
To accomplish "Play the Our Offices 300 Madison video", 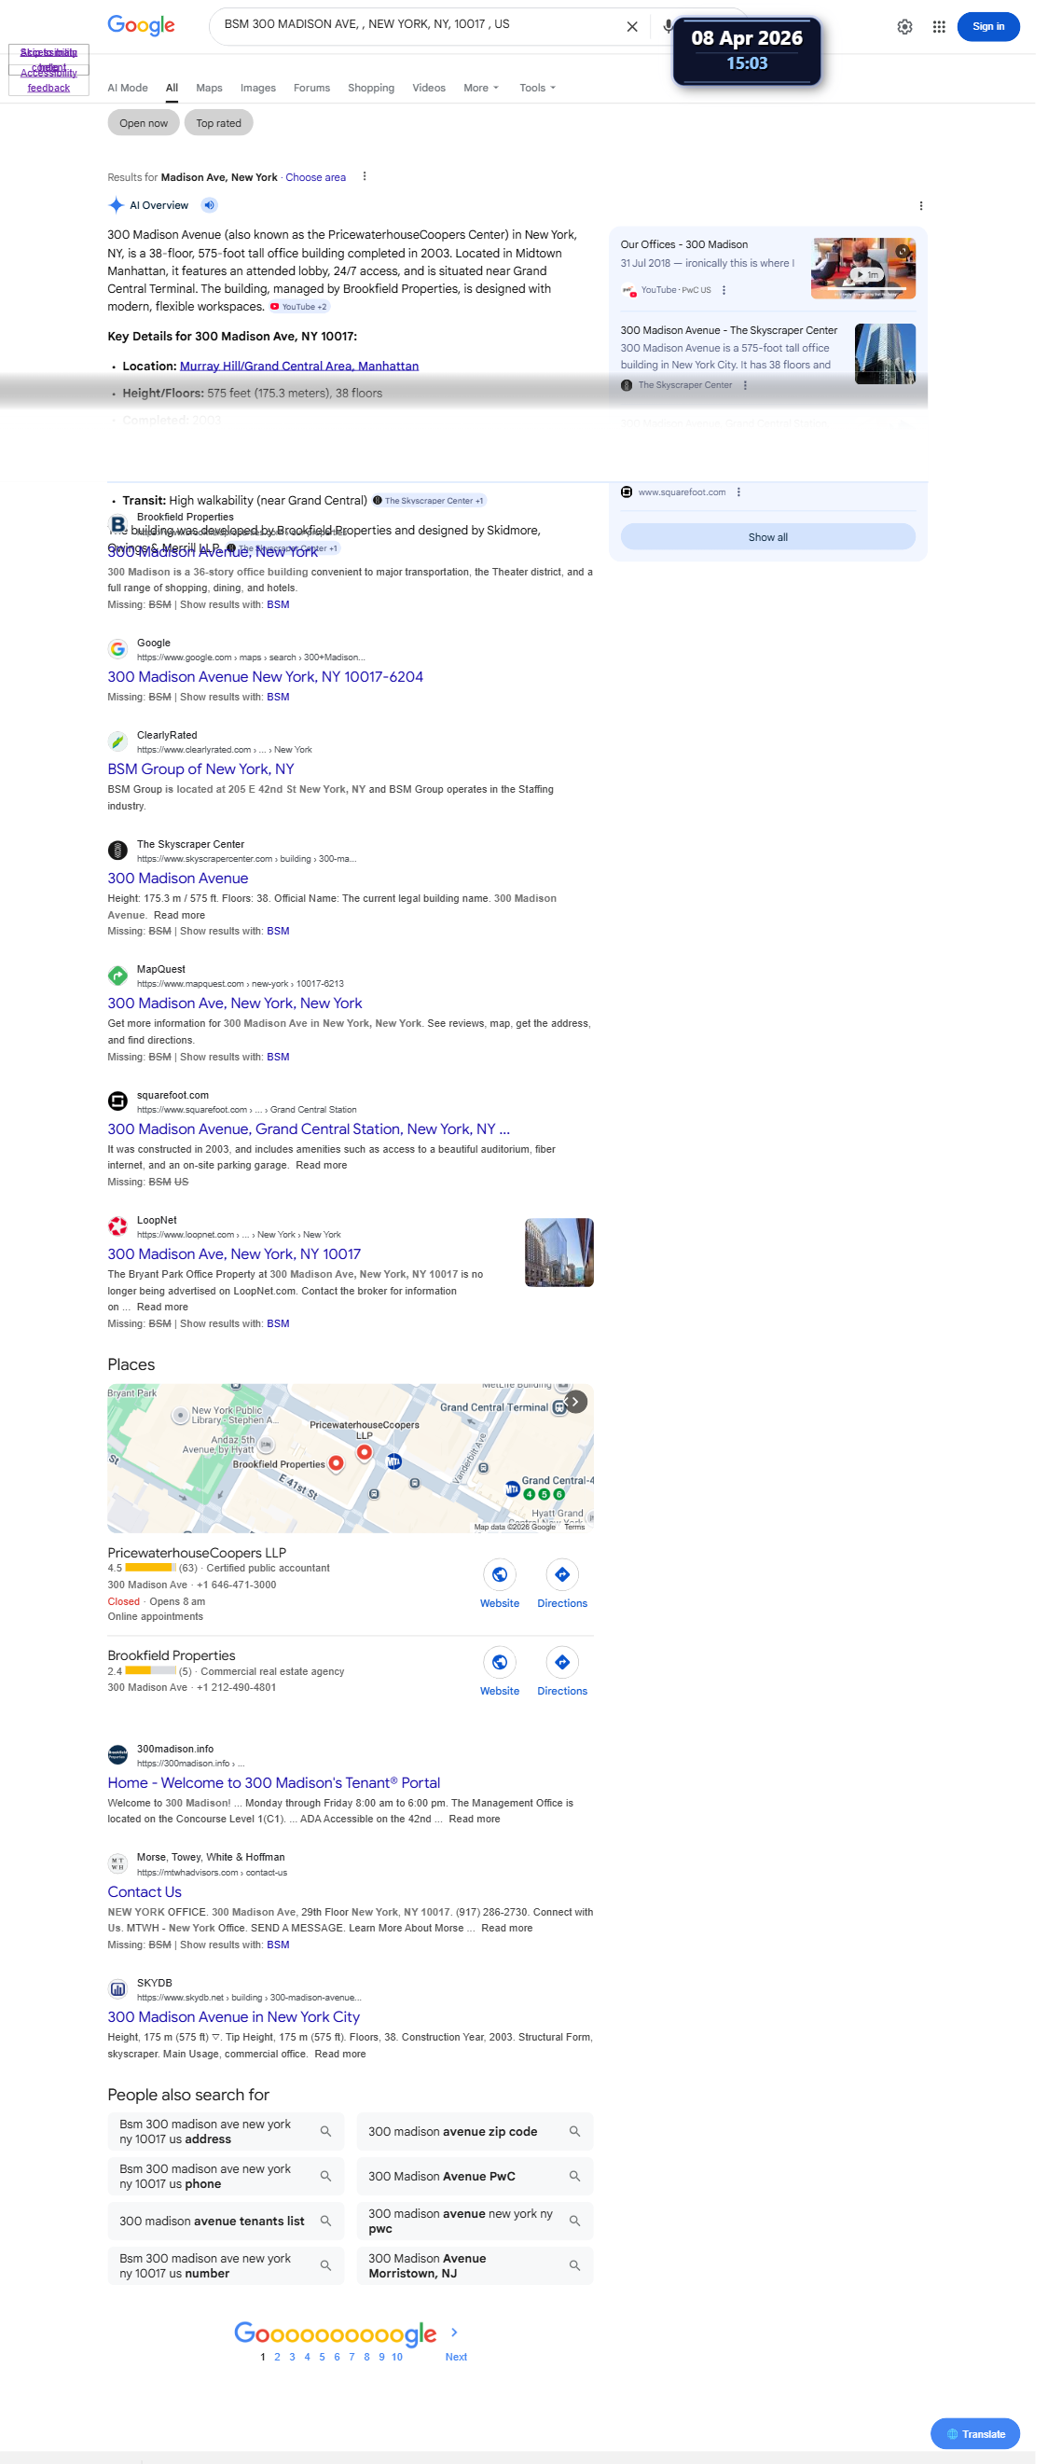I will [862, 269].
